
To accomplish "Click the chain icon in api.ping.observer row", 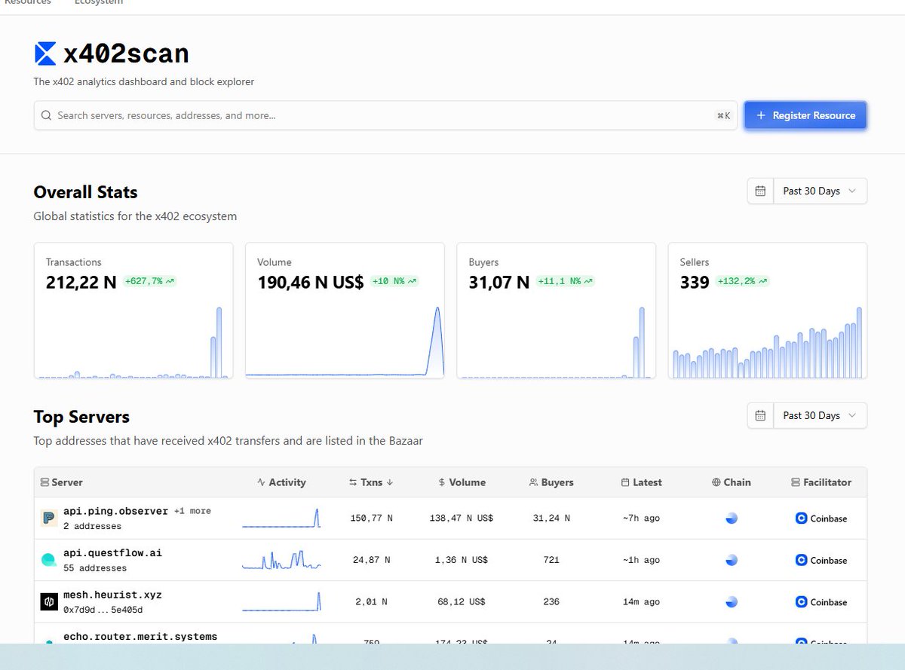I will pos(731,519).
